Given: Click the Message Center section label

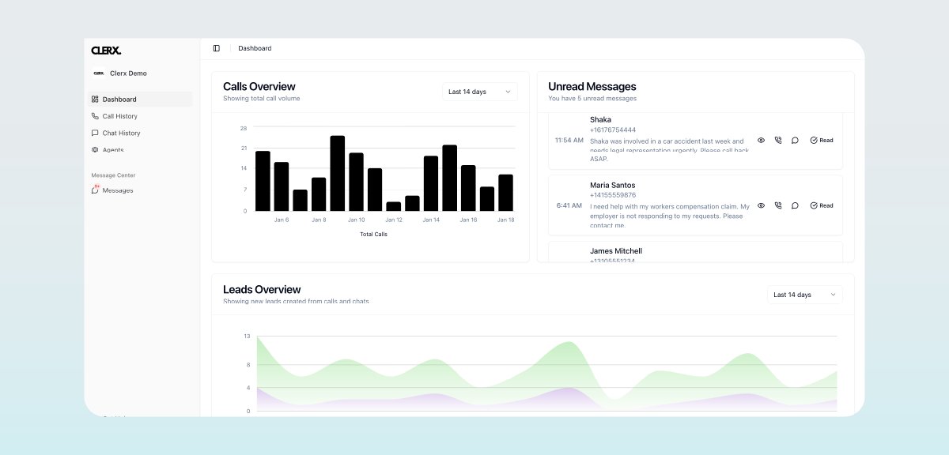Looking at the screenshot, I should (113, 175).
